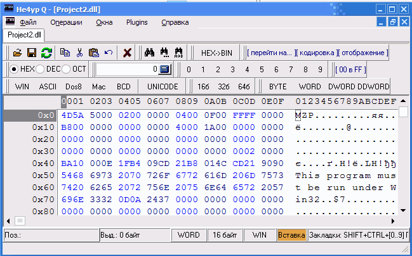Select UNICODE encoding button
Viewport: 412px width, 256px height.
coord(163,87)
